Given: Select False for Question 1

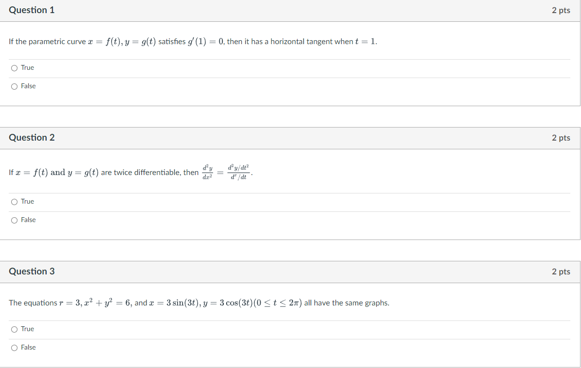Looking at the screenshot, I should point(14,86).
